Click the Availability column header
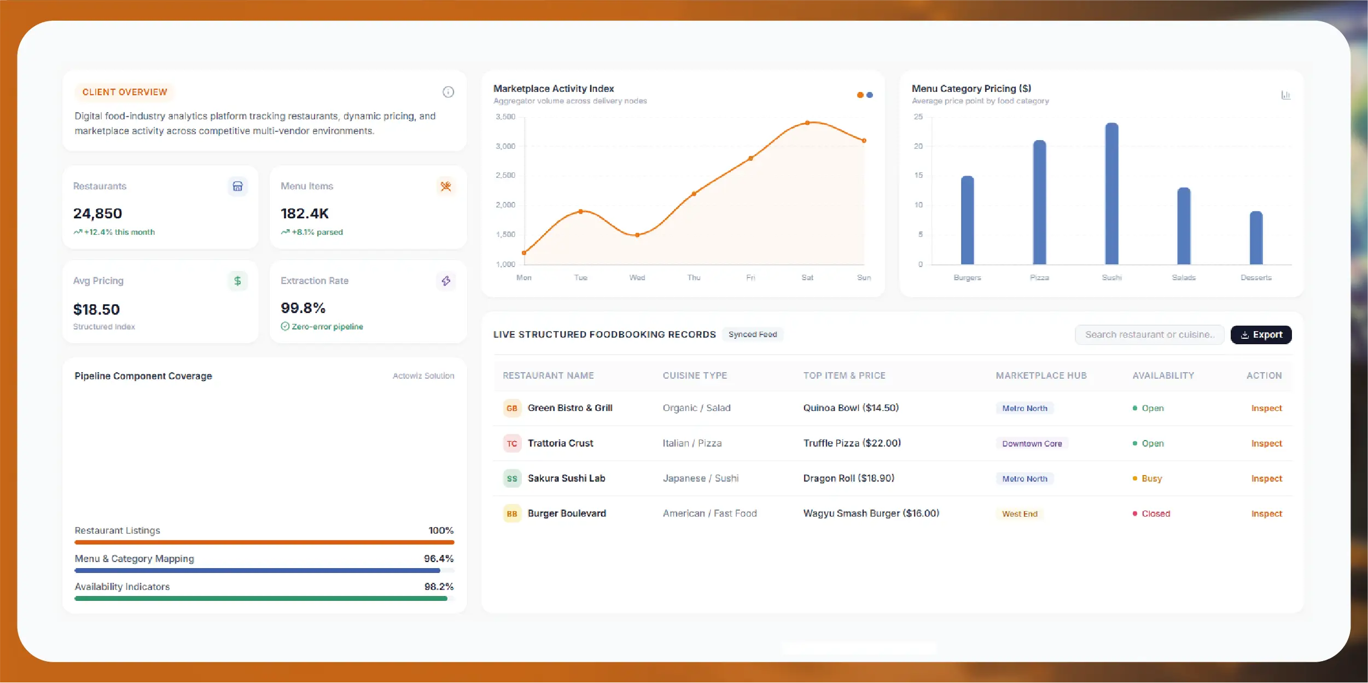Screen dimensions: 1368x683 1163,375
